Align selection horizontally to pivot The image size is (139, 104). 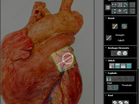pos(114,5)
